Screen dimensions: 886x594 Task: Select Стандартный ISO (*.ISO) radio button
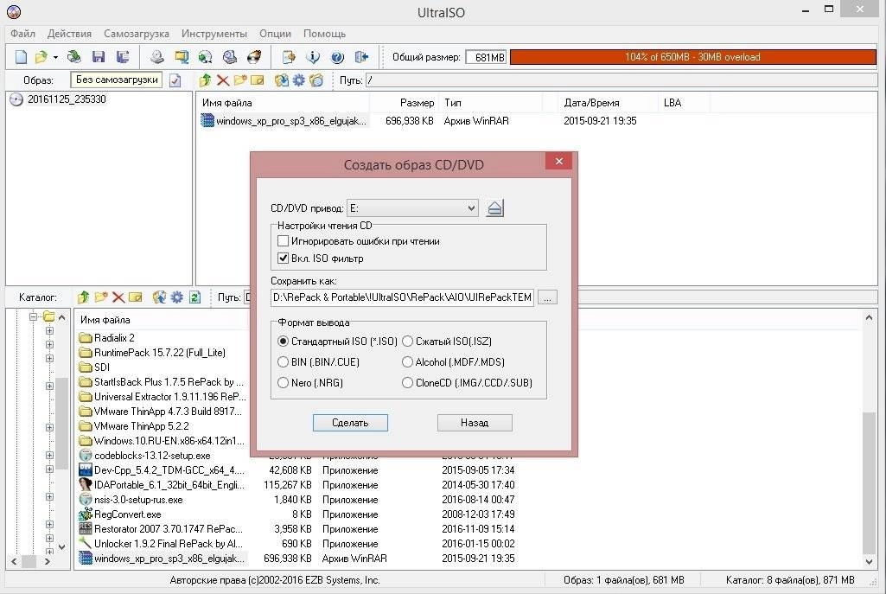click(x=284, y=342)
